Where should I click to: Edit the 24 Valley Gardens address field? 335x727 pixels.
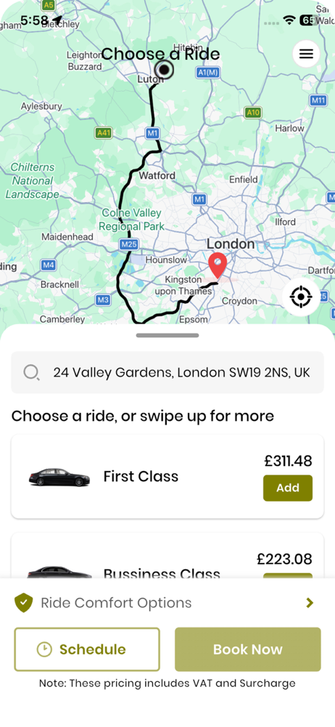[167, 372]
